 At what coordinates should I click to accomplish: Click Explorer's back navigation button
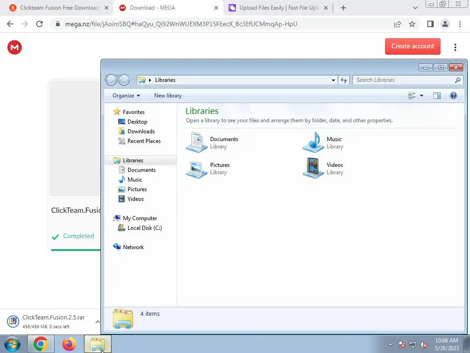click(x=111, y=80)
